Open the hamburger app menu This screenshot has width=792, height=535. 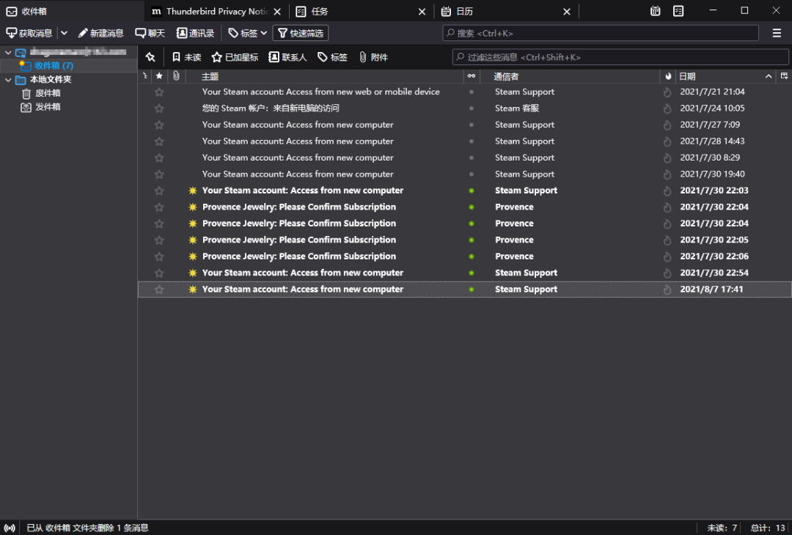[x=777, y=33]
